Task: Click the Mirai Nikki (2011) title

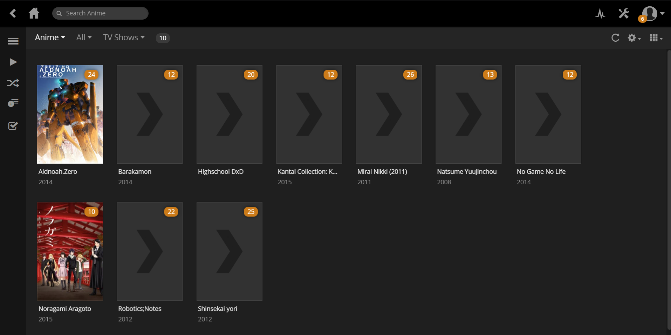Action: (x=382, y=172)
